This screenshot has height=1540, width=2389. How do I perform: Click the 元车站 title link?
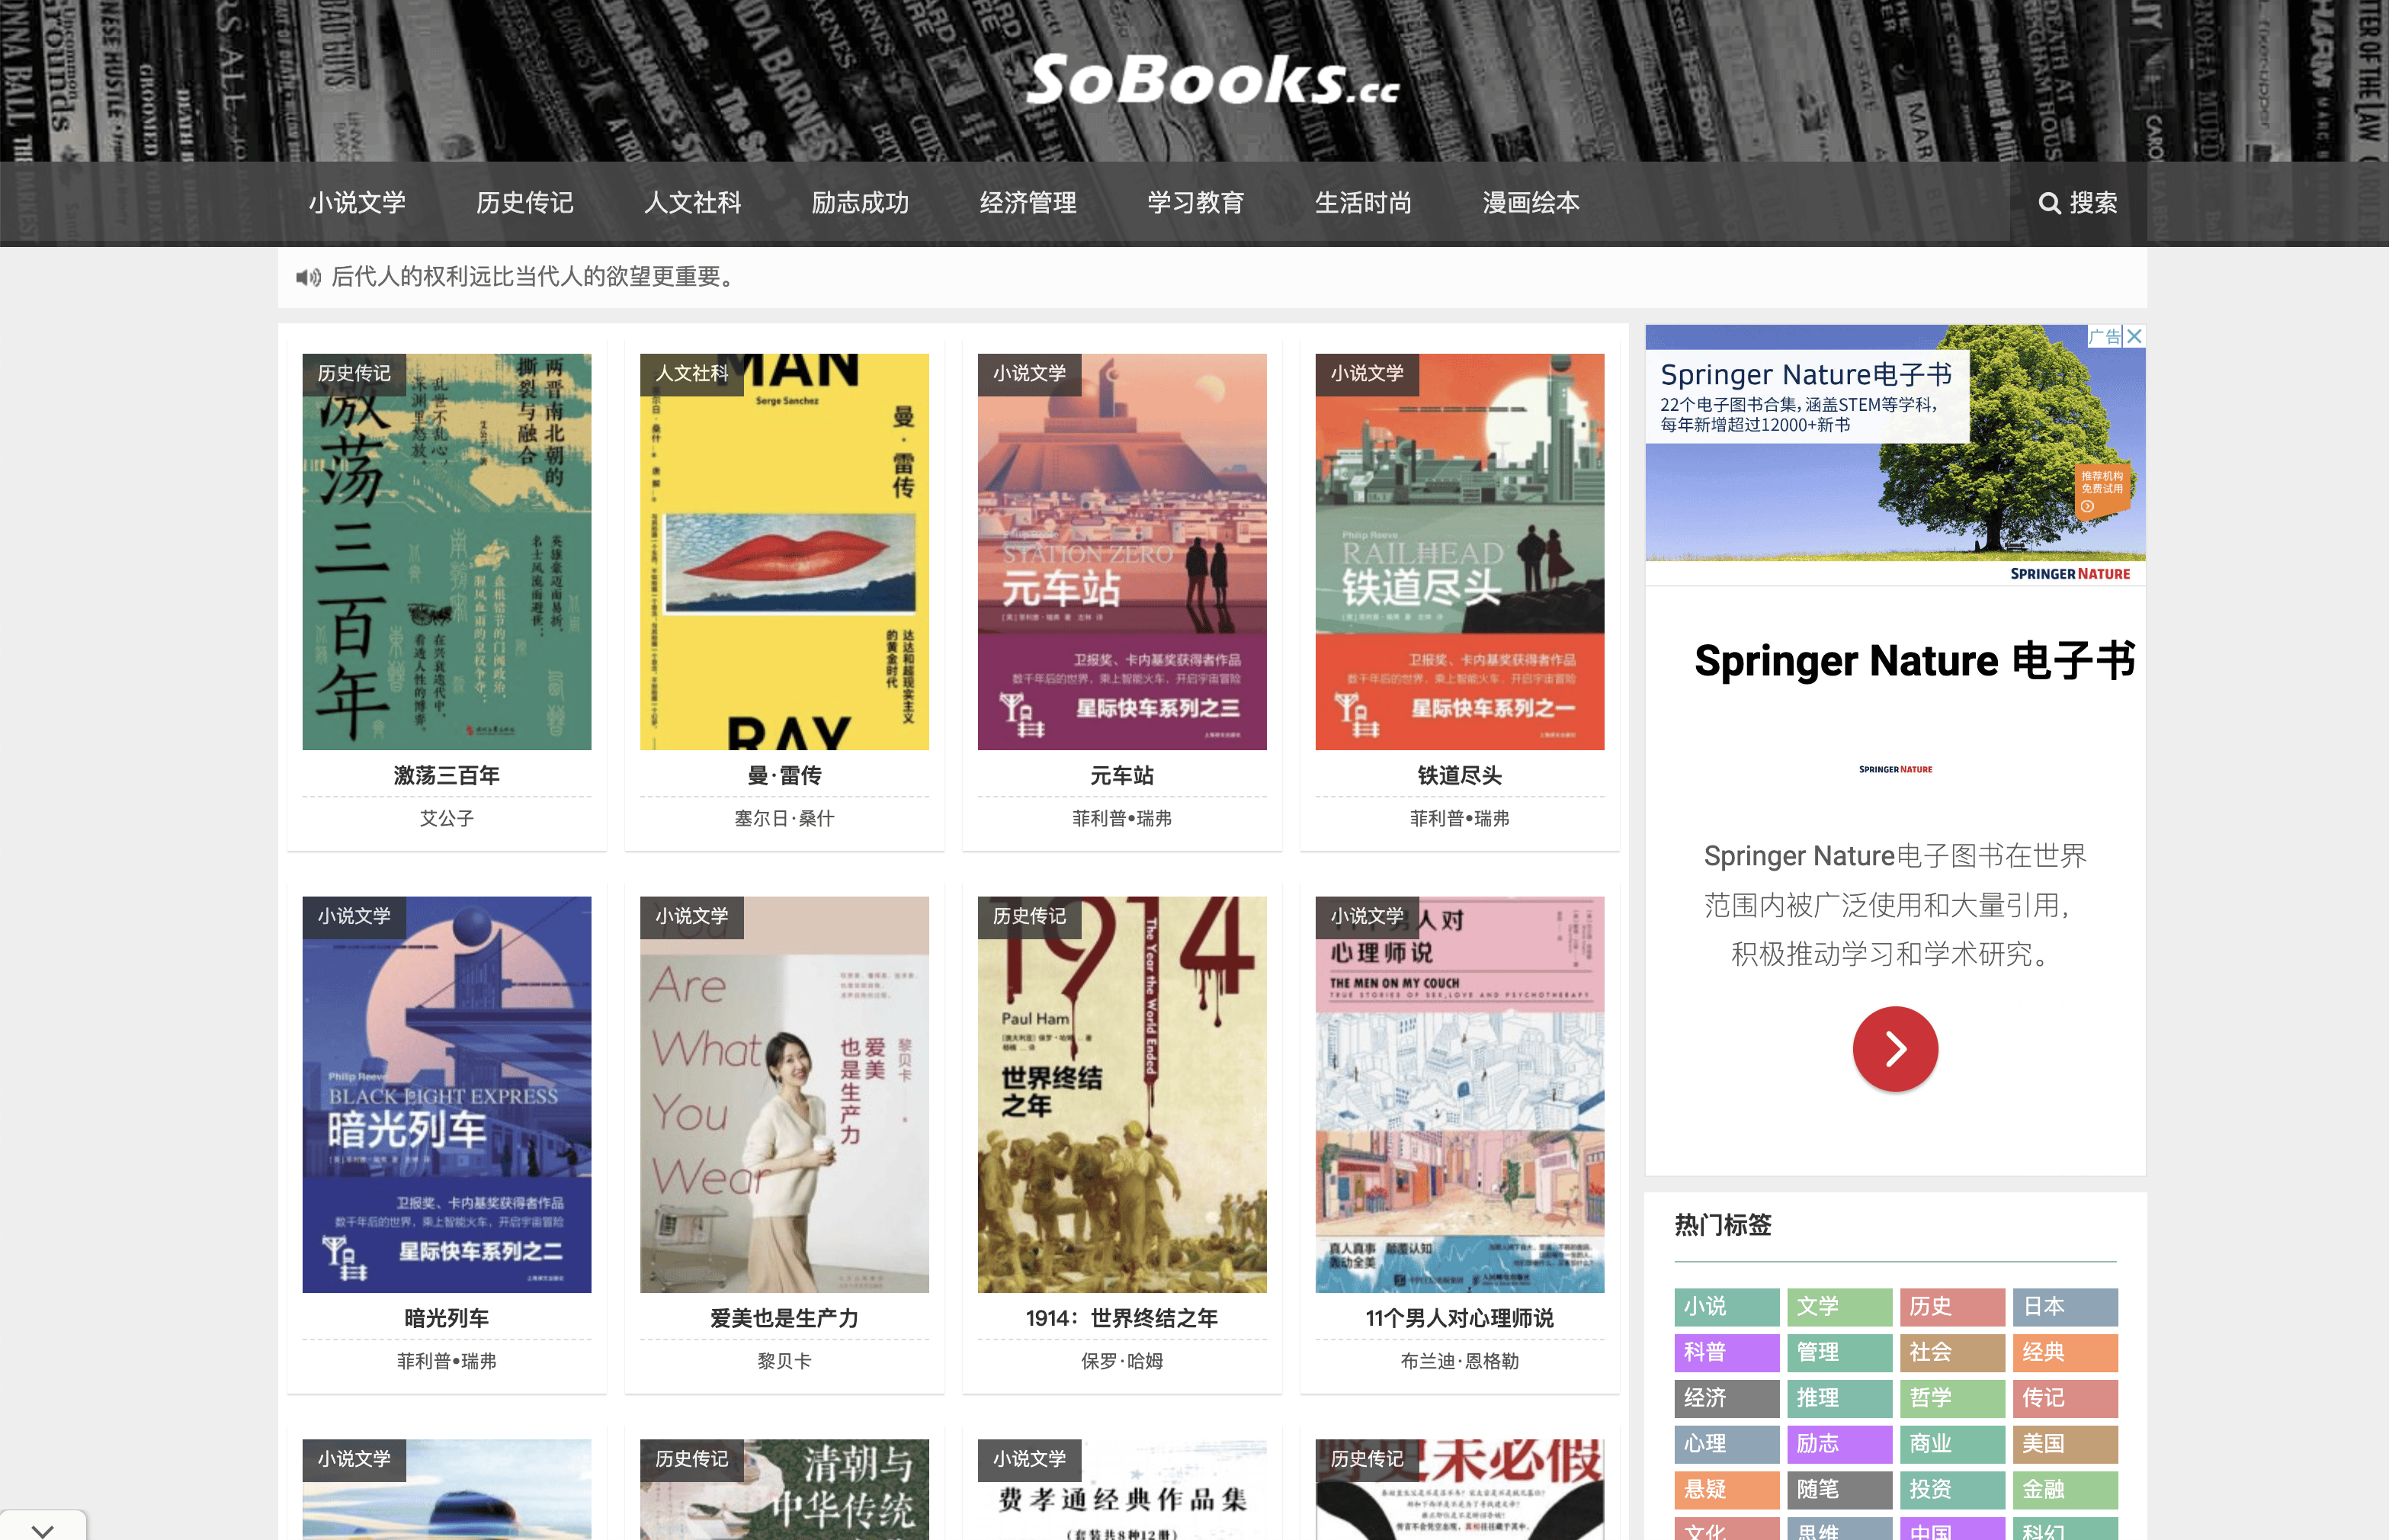click(x=1123, y=775)
